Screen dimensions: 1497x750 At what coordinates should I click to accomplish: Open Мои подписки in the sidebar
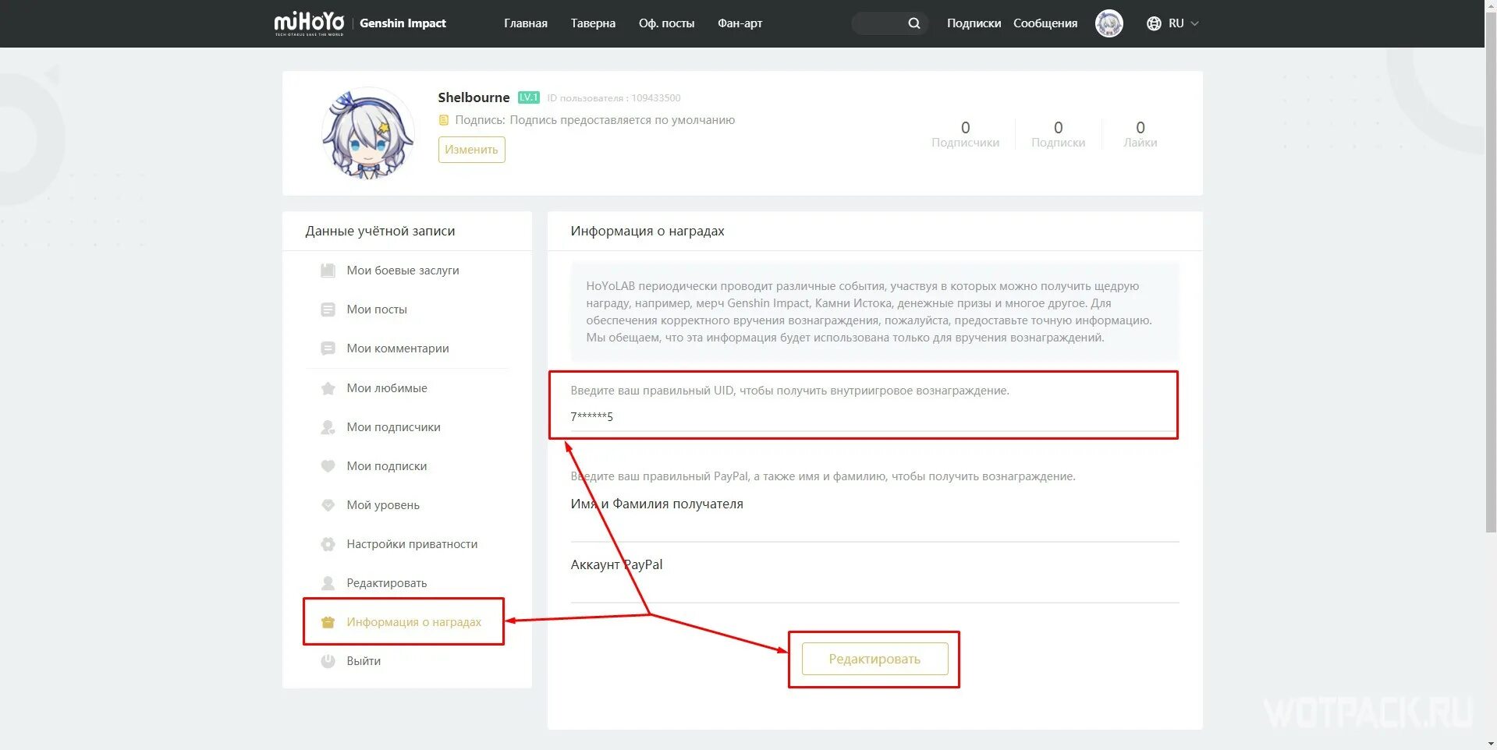387,466
